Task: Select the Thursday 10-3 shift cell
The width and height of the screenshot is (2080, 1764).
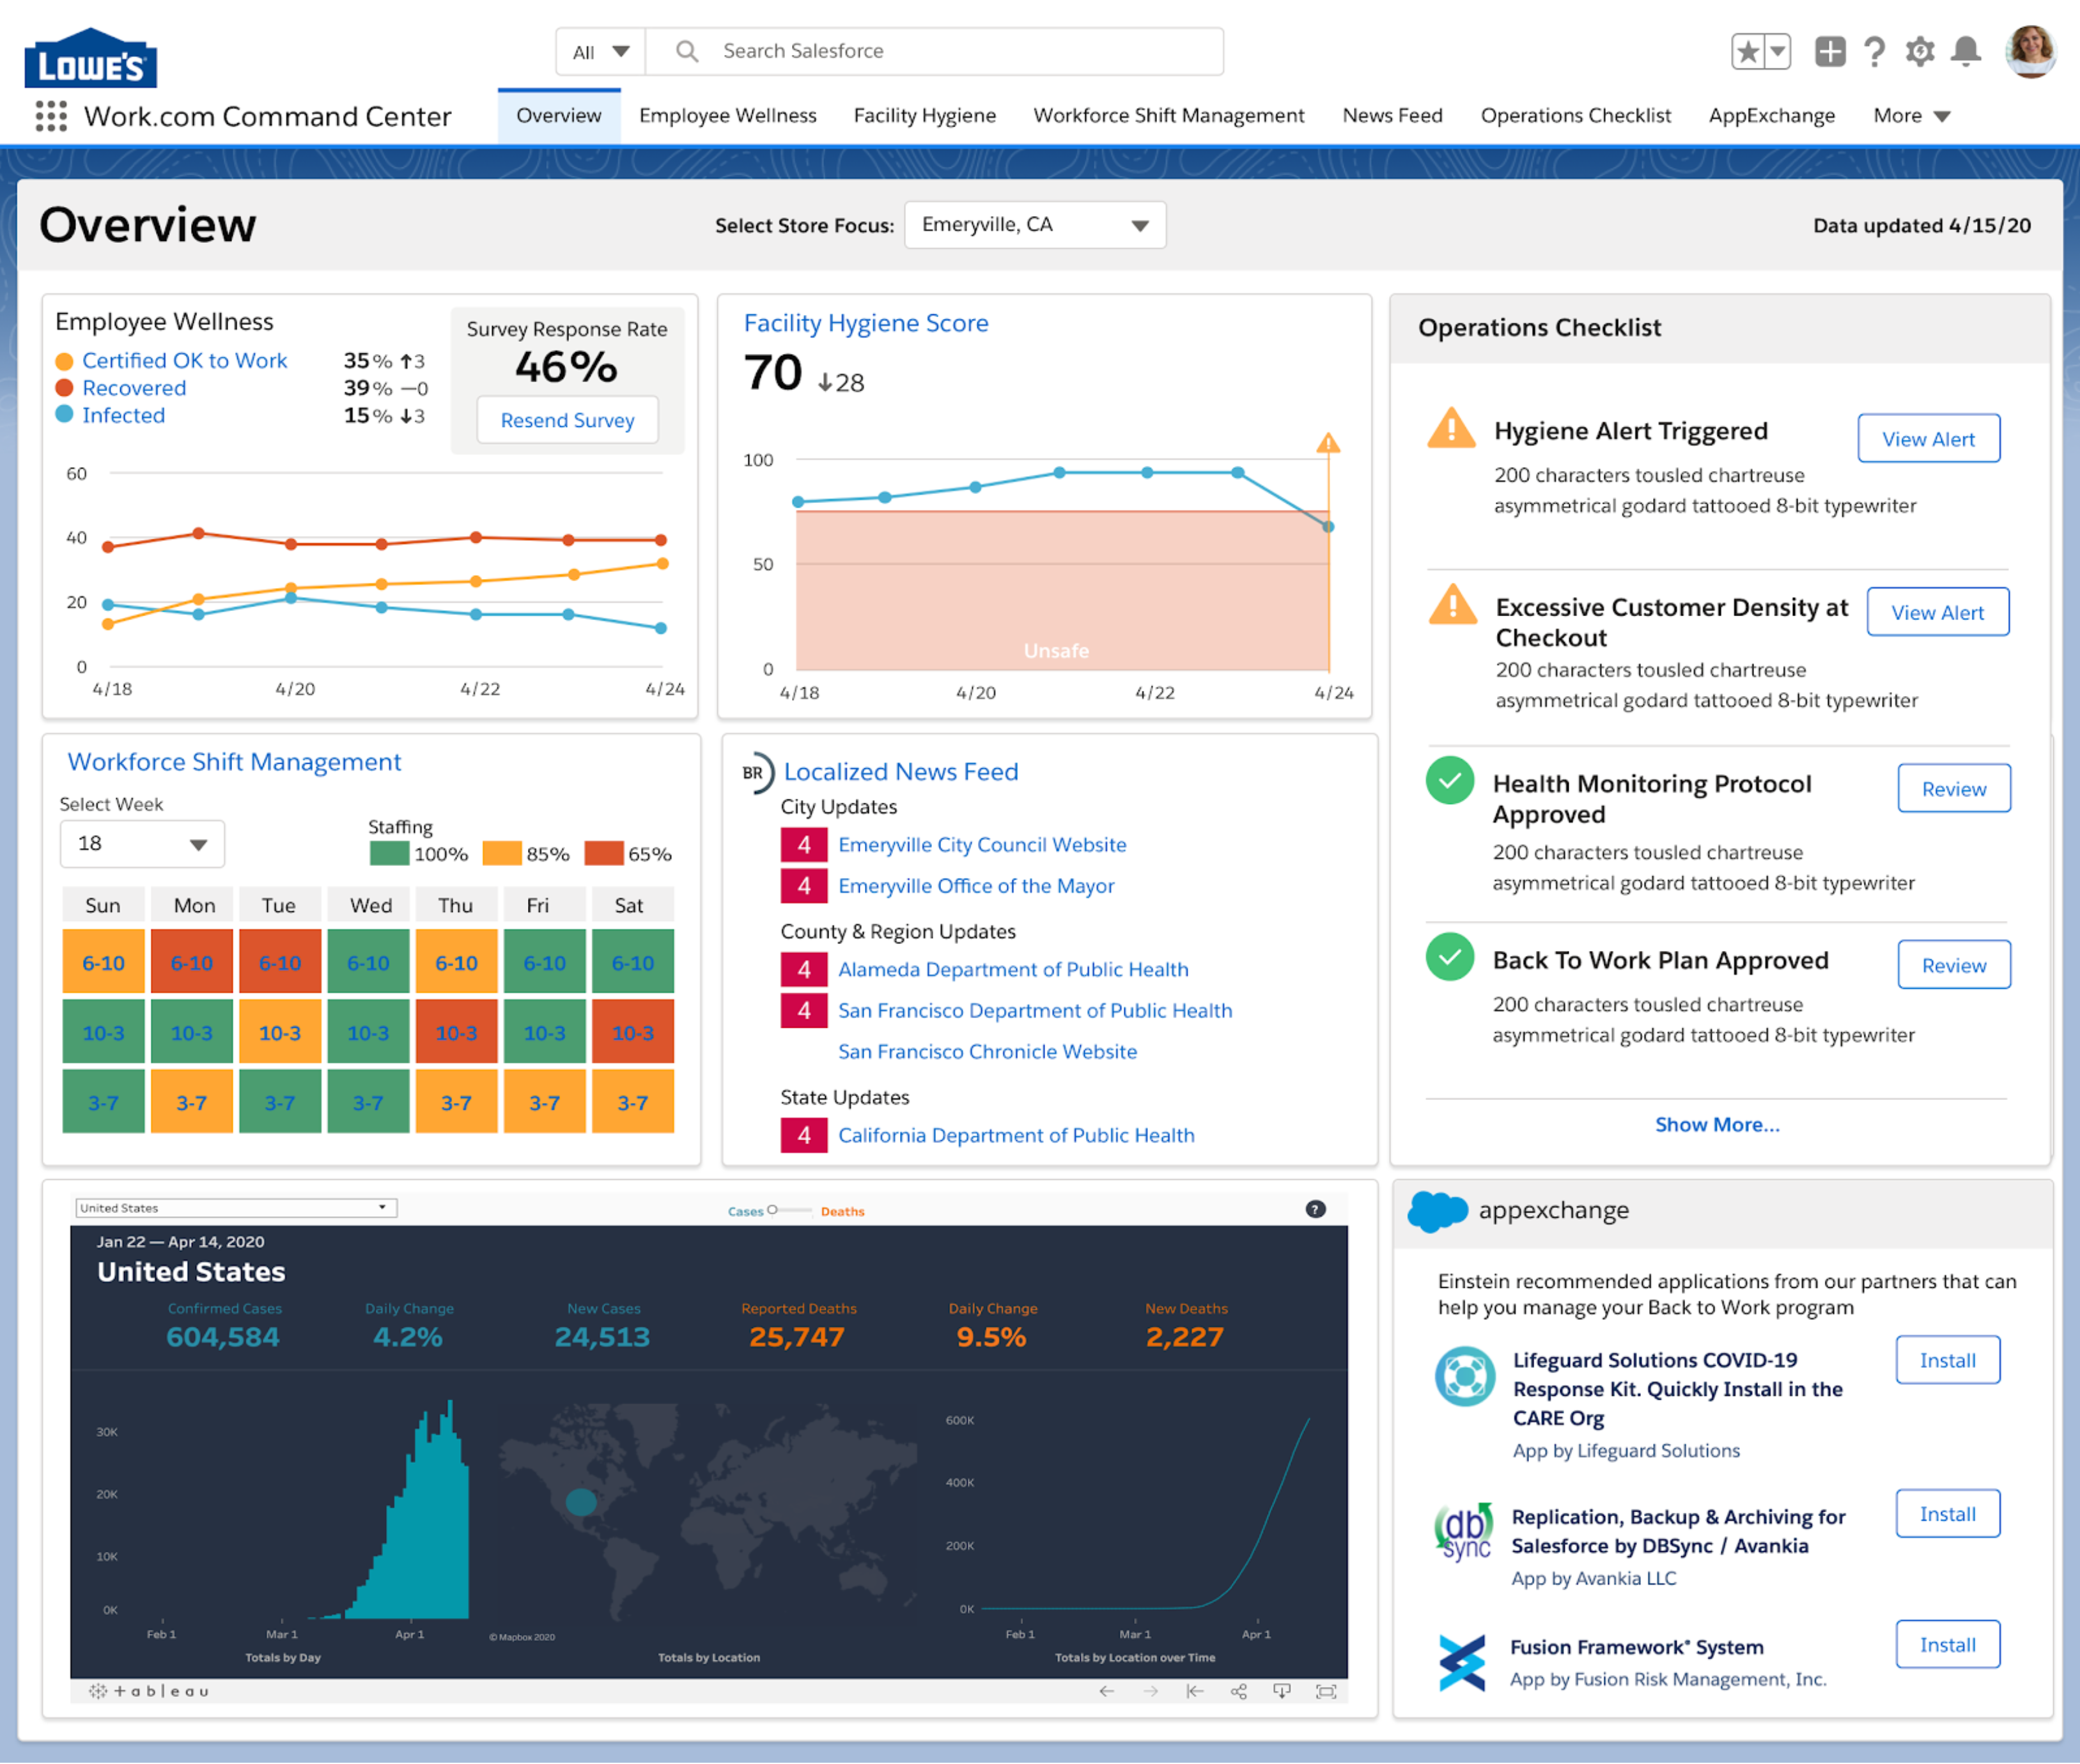Action: 456,1032
